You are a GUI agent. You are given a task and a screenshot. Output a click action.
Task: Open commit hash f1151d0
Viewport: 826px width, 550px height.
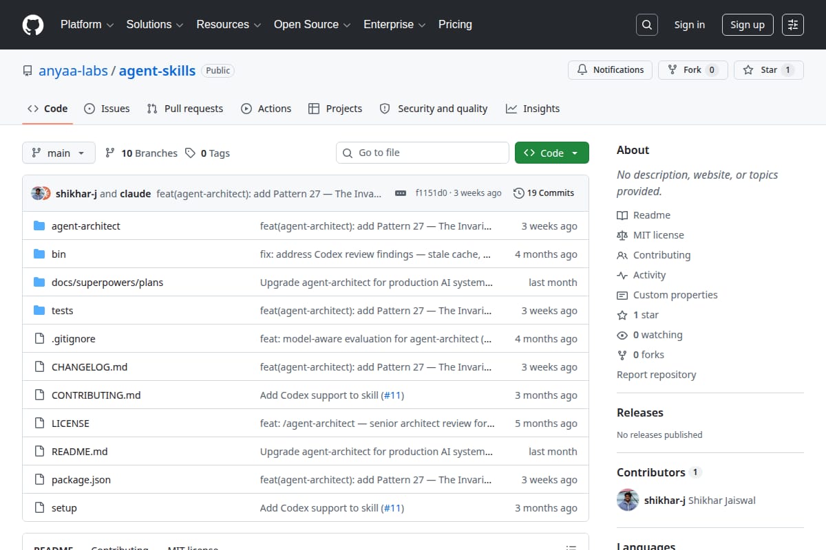432,193
